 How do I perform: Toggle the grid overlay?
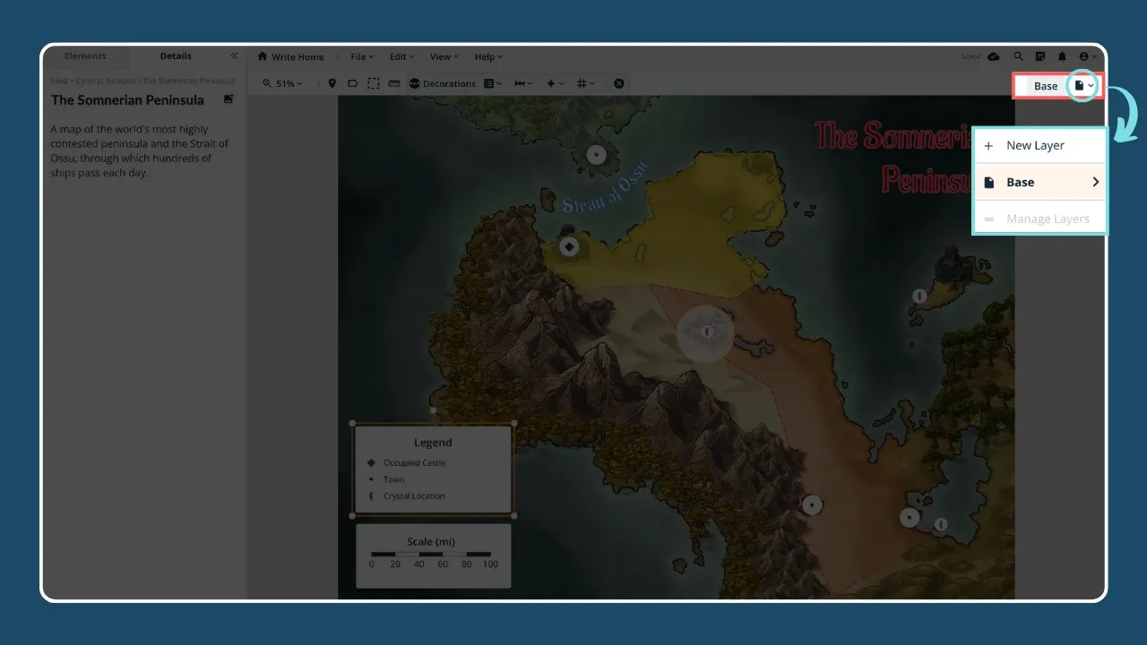[581, 83]
